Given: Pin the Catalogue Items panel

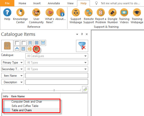Looking at the screenshot, I should [x=82, y=34].
